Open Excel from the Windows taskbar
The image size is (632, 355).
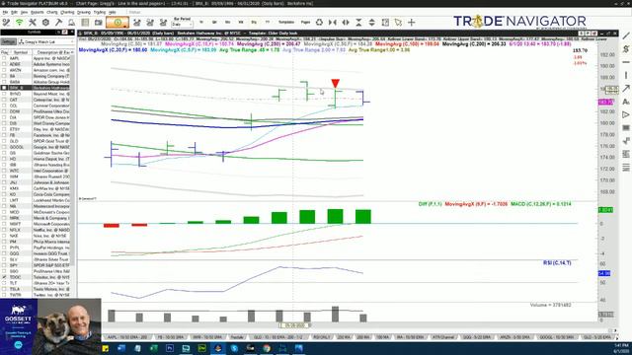[x=154, y=348]
